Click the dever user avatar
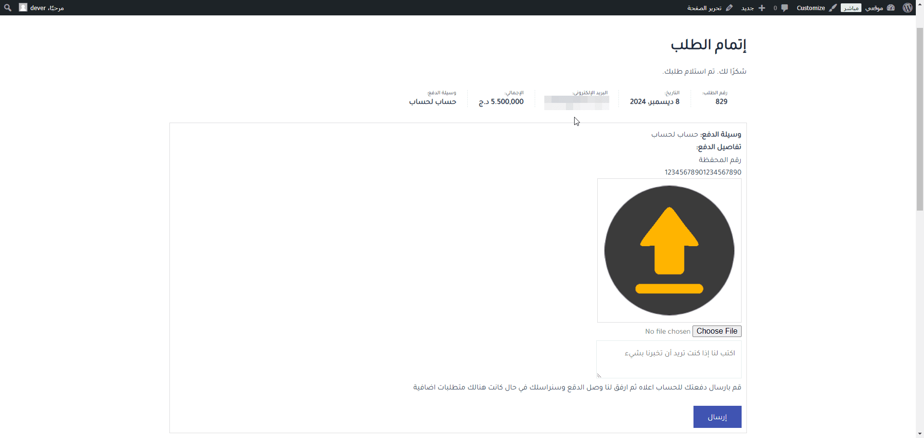 tap(23, 8)
